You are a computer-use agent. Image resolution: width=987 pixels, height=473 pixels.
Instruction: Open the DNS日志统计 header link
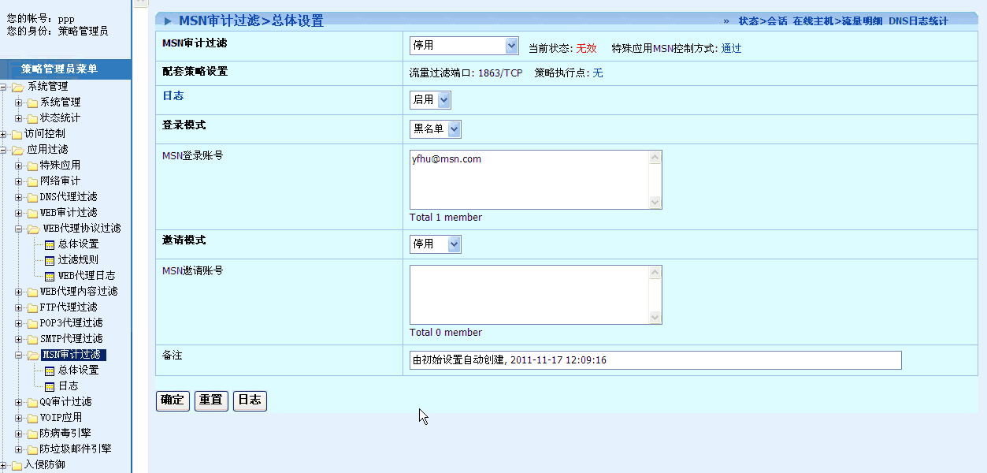[x=918, y=21]
